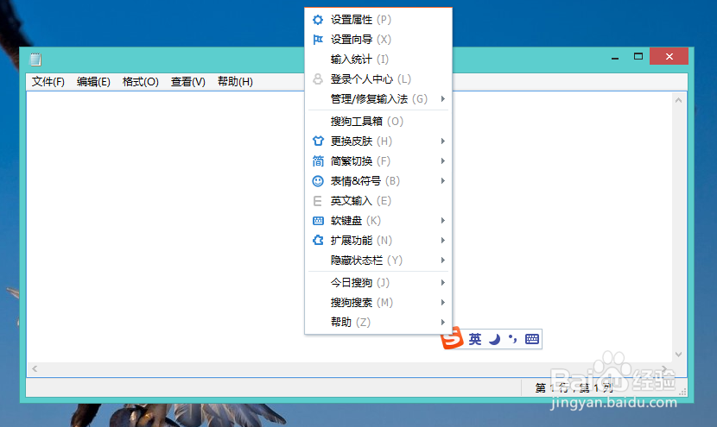Click the Sogou S logo on the status bar

click(x=453, y=338)
